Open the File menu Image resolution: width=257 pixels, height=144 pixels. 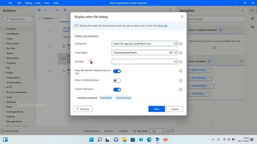pos(10,3)
